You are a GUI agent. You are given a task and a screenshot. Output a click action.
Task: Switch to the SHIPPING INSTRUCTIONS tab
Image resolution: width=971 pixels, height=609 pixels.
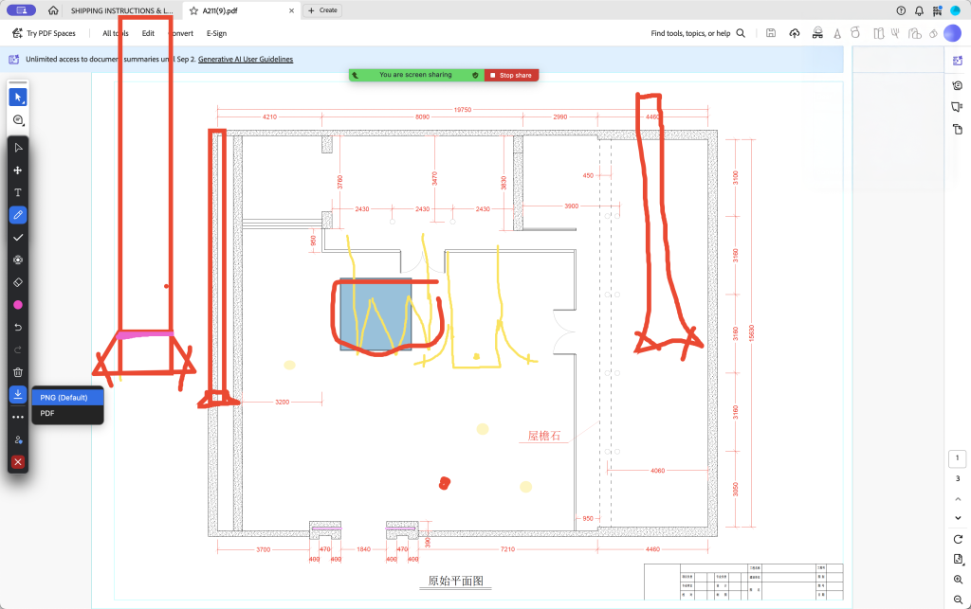[121, 10]
